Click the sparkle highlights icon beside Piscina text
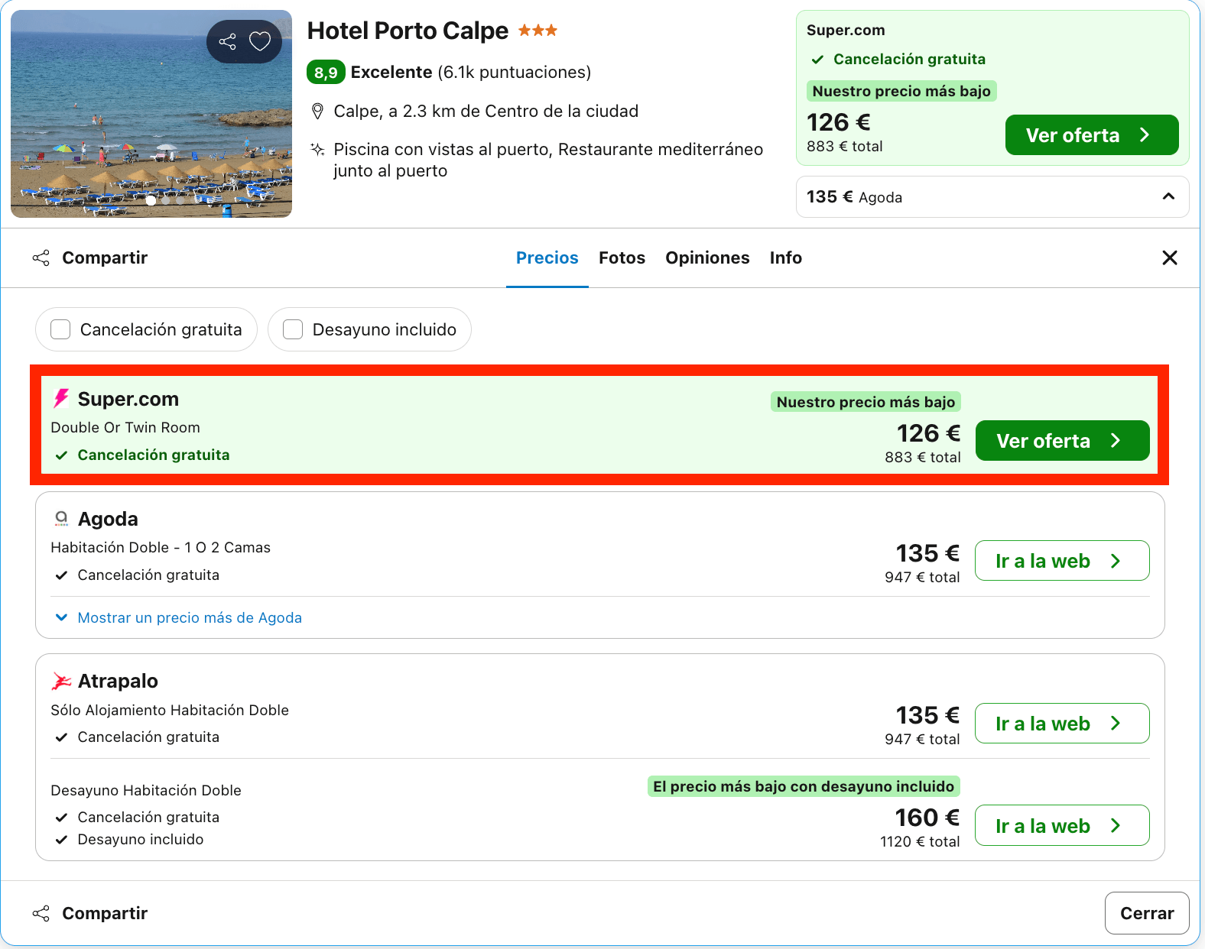This screenshot has width=1205, height=949. pos(317,149)
